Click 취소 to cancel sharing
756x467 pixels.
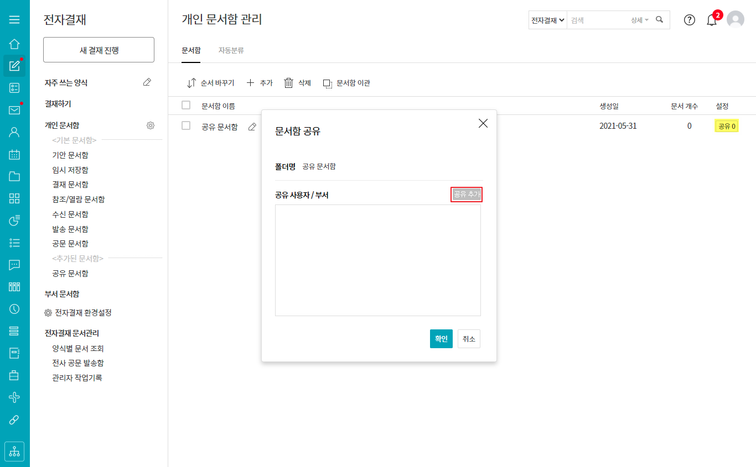(x=469, y=339)
